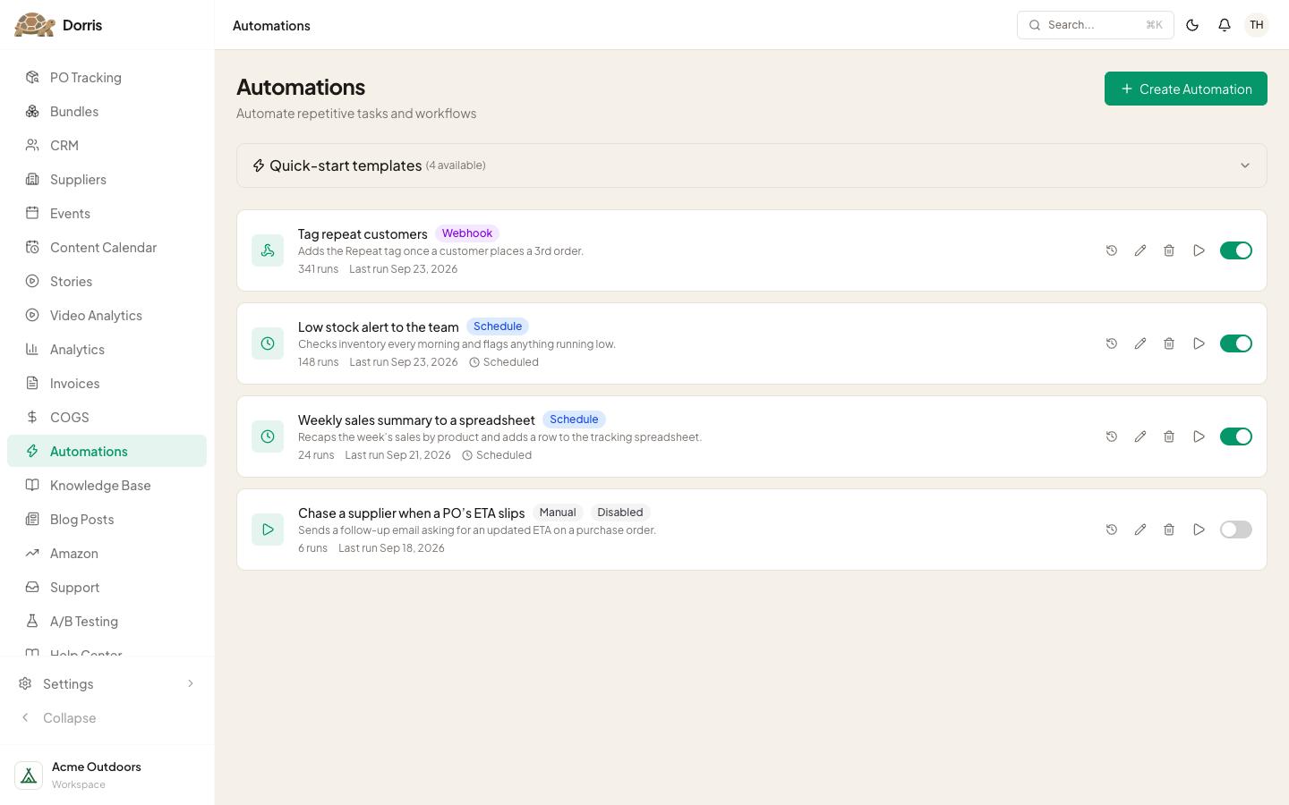The image size is (1289, 805).
Task: Edit the Chase a supplier automation
Action: [x=1140, y=530]
